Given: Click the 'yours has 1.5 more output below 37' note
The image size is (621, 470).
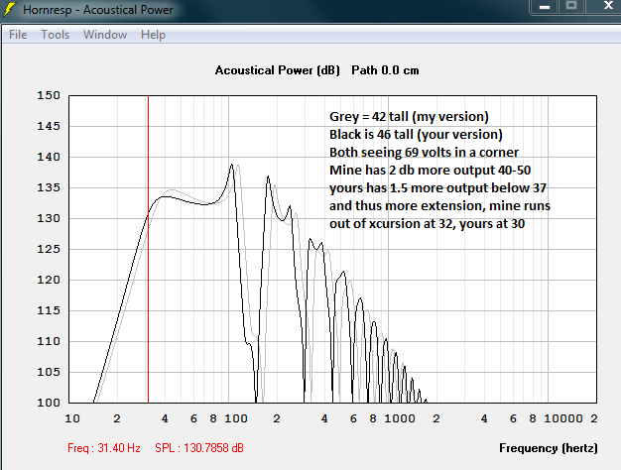Looking at the screenshot, I should click(438, 188).
